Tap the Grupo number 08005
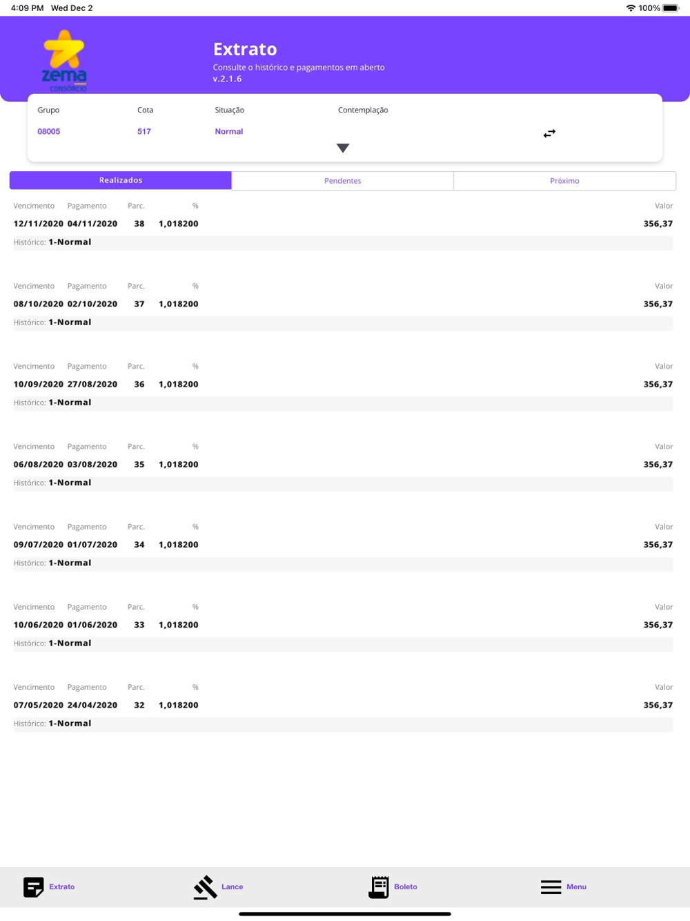This screenshot has height=921, width=690. coord(49,131)
